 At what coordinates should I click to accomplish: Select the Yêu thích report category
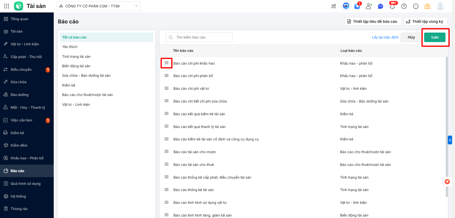107,47
